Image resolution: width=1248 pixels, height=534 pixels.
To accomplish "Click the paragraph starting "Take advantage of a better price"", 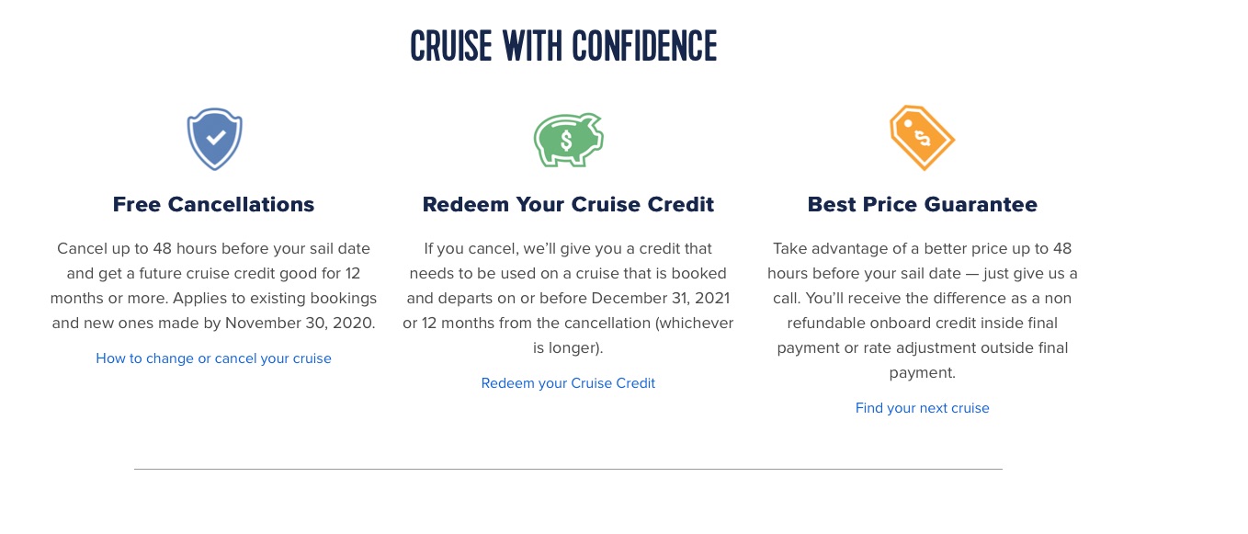I will tap(922, 311).
